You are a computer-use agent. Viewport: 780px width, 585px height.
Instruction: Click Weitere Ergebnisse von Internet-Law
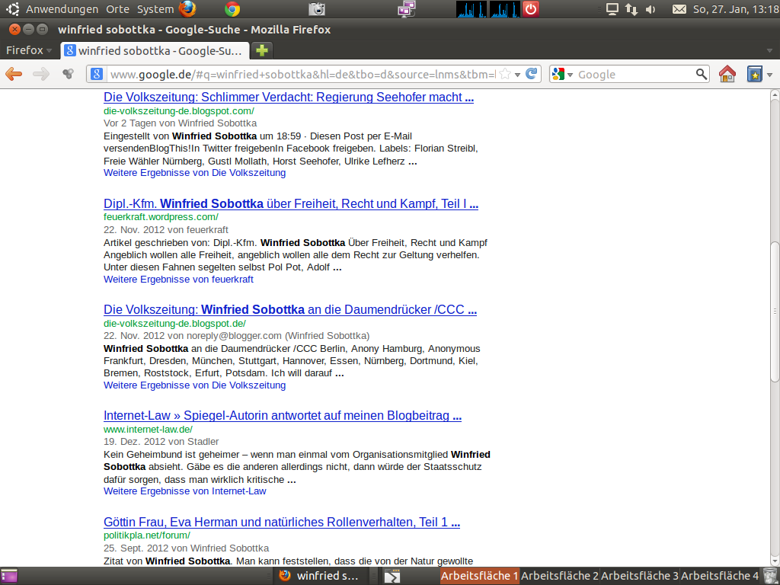(x=184, y=491)
